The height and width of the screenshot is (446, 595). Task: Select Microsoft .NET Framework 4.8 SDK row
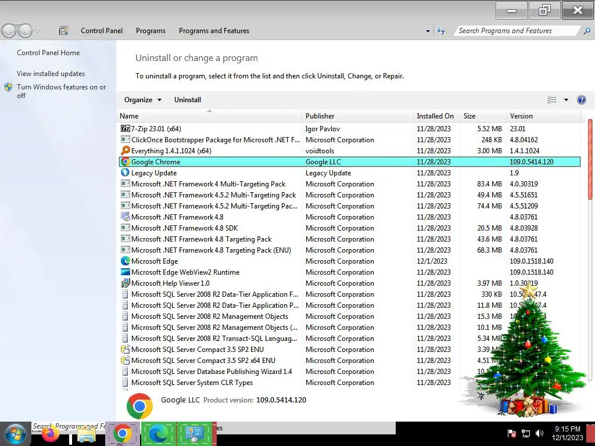coord(349,228)
